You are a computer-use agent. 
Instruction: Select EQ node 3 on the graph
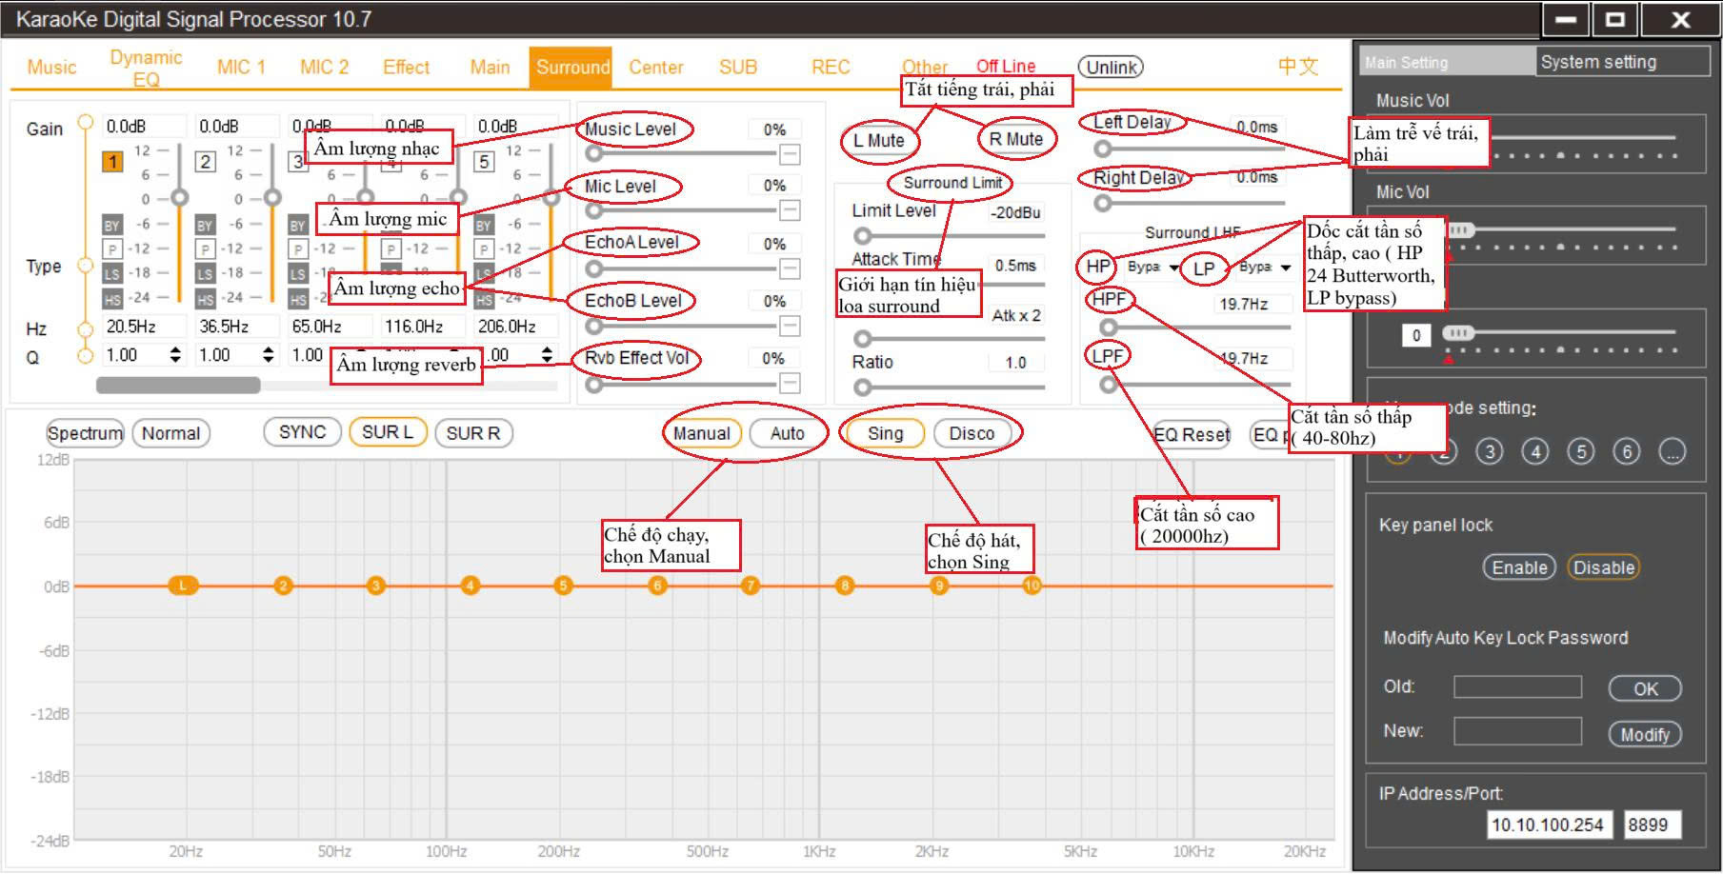point(376,585)
